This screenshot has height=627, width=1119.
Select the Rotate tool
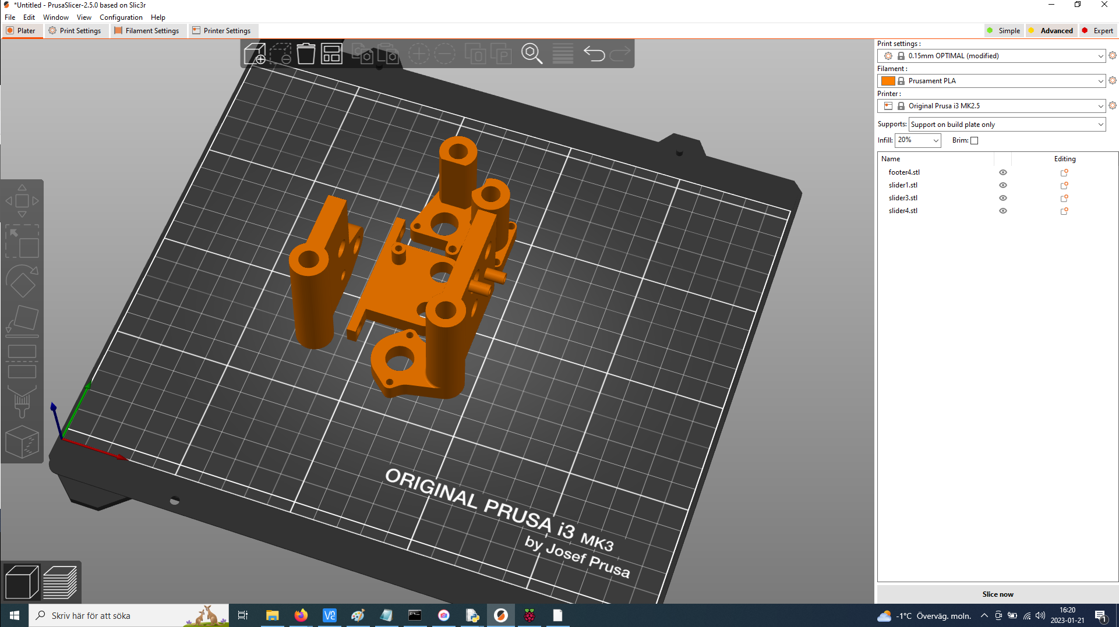[22, 282]
